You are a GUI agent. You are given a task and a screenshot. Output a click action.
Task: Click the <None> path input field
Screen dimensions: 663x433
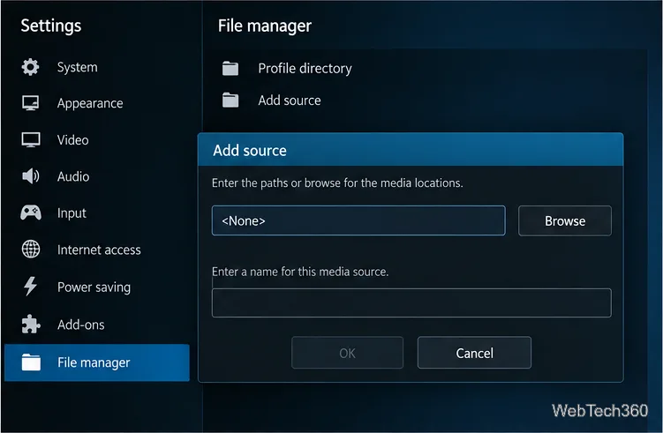tap(358, 220)
